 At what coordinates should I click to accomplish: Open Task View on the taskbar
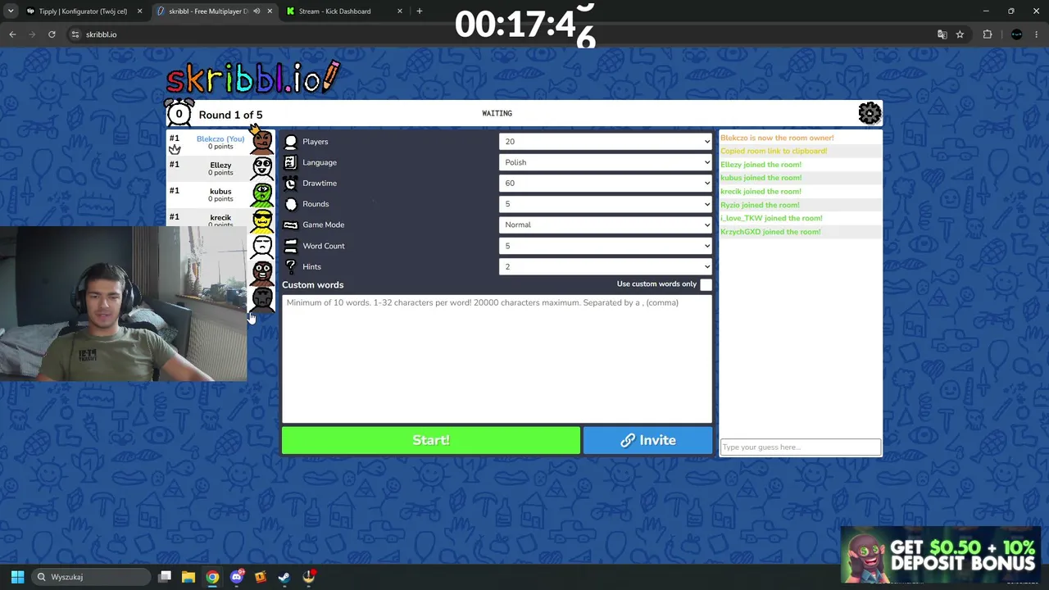[x=165, y=577]
